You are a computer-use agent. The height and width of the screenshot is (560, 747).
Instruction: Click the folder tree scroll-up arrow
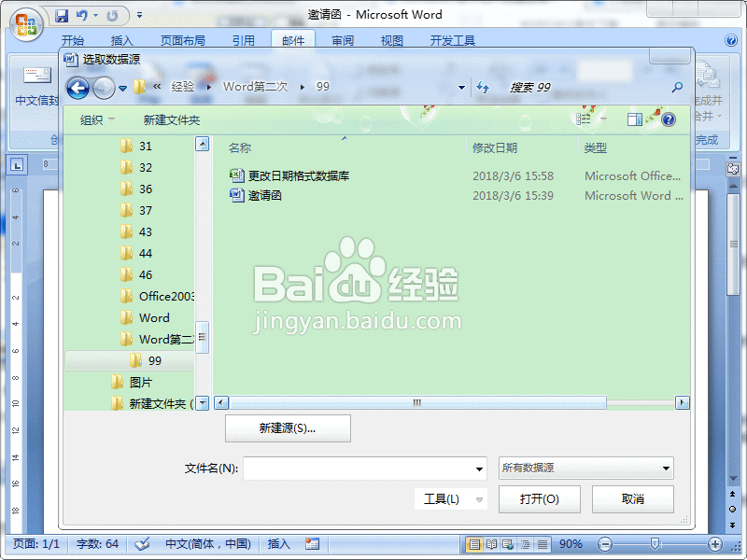(x=202, y=144)
